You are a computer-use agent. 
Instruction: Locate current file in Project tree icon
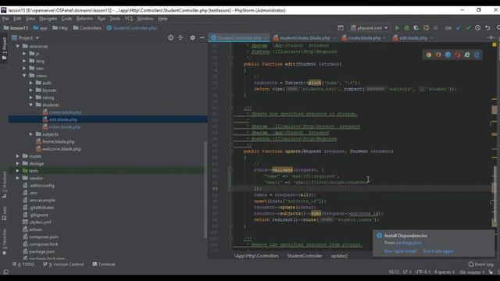171,37
